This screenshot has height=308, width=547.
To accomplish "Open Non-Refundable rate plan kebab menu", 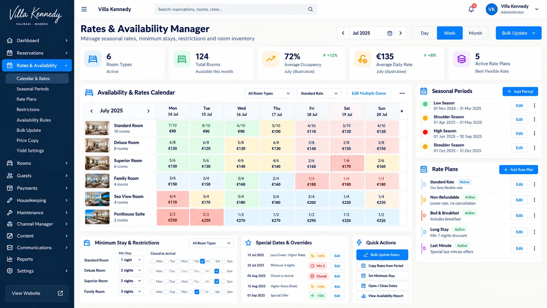I will [x=535, y=200].
